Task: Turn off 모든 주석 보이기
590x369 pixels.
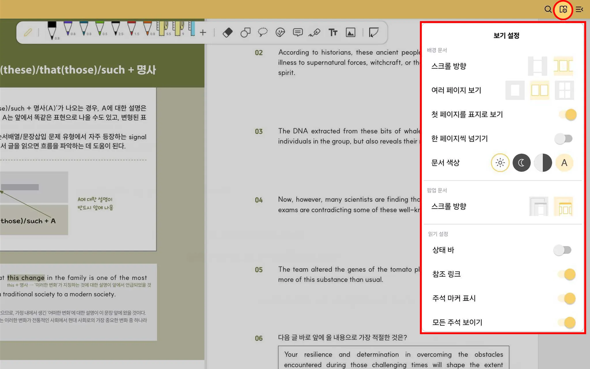Action: pos(567,322)
